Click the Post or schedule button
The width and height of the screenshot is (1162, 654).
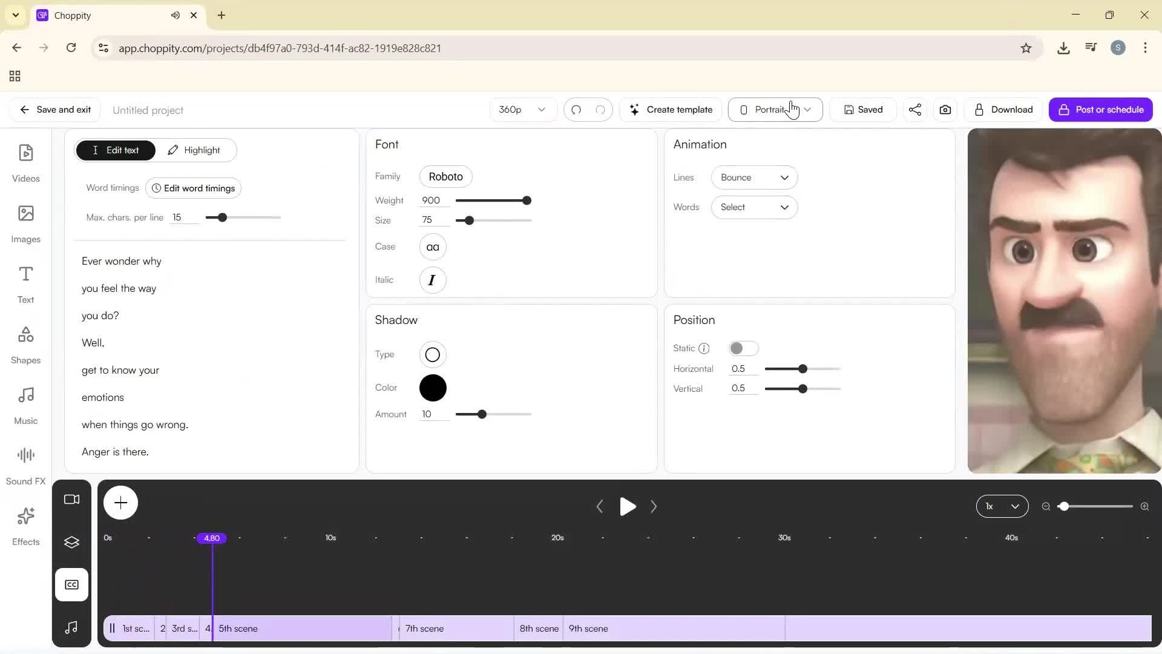(1101, 110)
